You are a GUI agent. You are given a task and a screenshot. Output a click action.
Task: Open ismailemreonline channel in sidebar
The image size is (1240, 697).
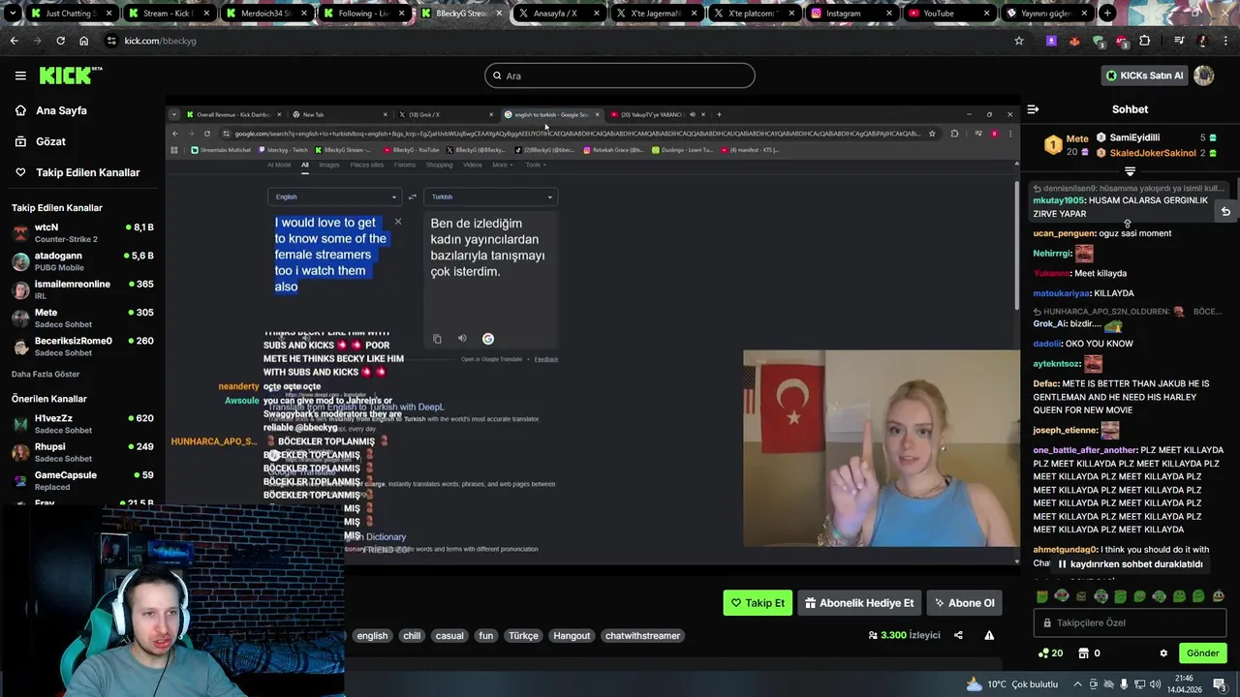point(82,289)
